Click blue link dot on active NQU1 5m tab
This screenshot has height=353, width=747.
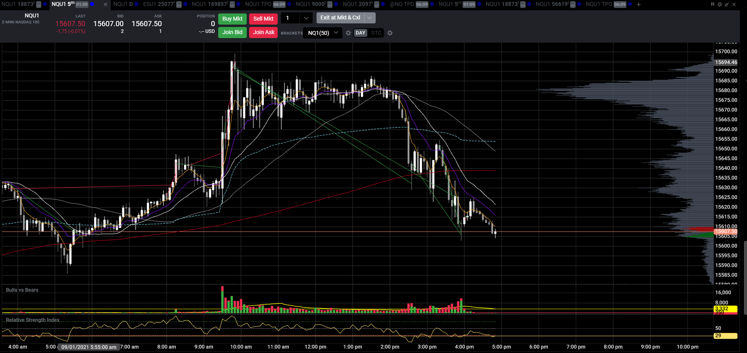tap(92, 4)
